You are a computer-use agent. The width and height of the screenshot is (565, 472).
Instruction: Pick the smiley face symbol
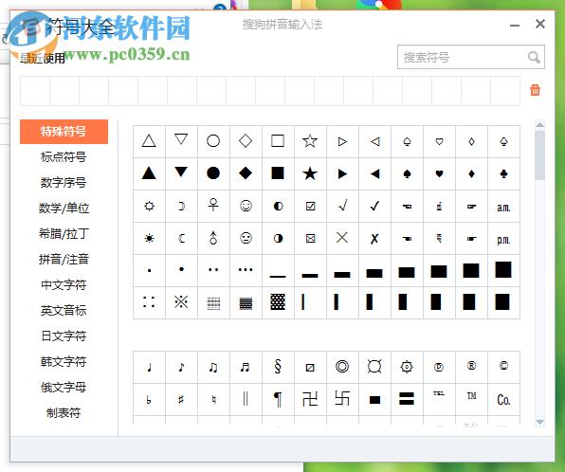pyautogui.click(x=246, y=206)
